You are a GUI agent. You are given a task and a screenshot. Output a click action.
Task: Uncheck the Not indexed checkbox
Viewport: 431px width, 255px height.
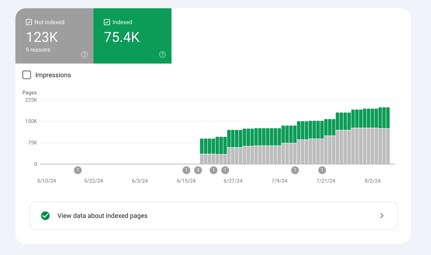pos(29,22)
